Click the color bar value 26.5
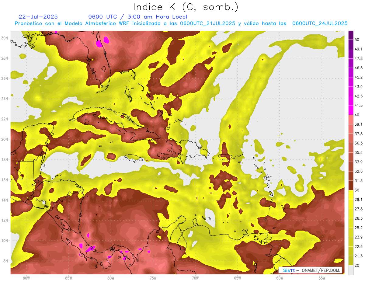365x282 pixels. (359, 218)
